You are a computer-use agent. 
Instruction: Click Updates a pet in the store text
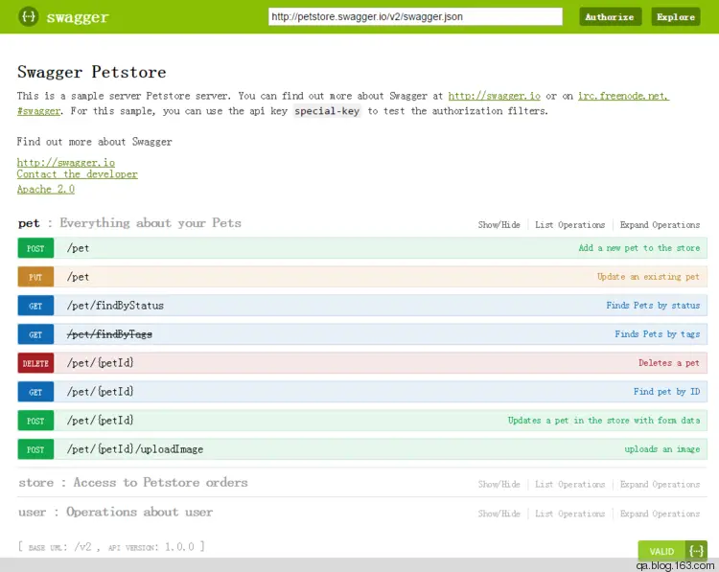[x=603, y=421]
